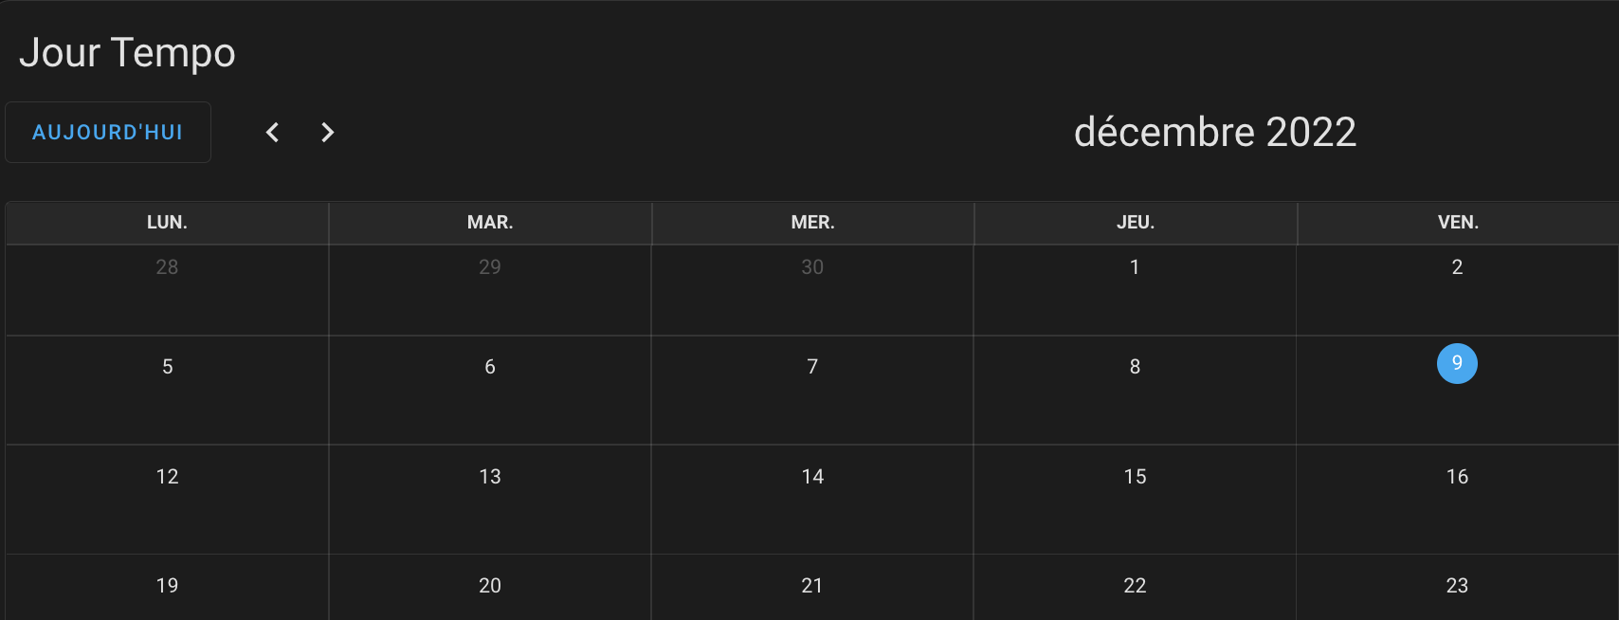Click the previous month chevron arrow
Screen dimensions: 1619x620
[x=273, y=133]
